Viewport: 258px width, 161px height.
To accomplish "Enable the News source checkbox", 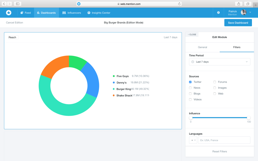I will 190,88.
